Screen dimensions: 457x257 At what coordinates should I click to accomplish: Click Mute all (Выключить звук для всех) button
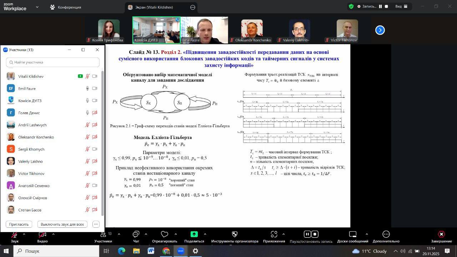tap(62, 224)
